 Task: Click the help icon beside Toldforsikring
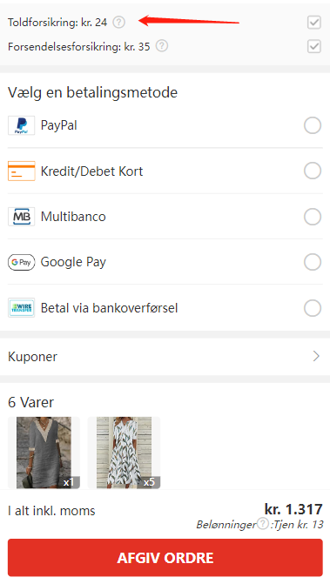118,23
